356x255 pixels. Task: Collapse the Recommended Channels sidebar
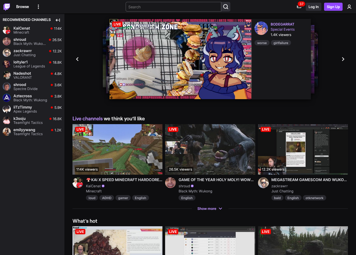[x=58, y=20]
